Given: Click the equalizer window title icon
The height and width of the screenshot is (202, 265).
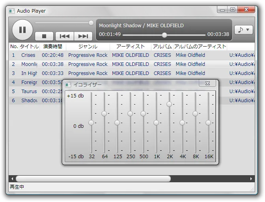Looking at the screenshot, I should click(68, 85).
